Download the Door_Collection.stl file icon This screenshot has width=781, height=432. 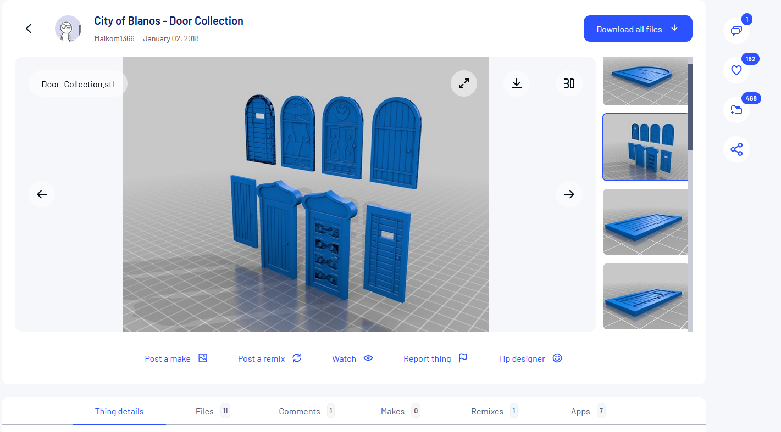pos(517,83)
